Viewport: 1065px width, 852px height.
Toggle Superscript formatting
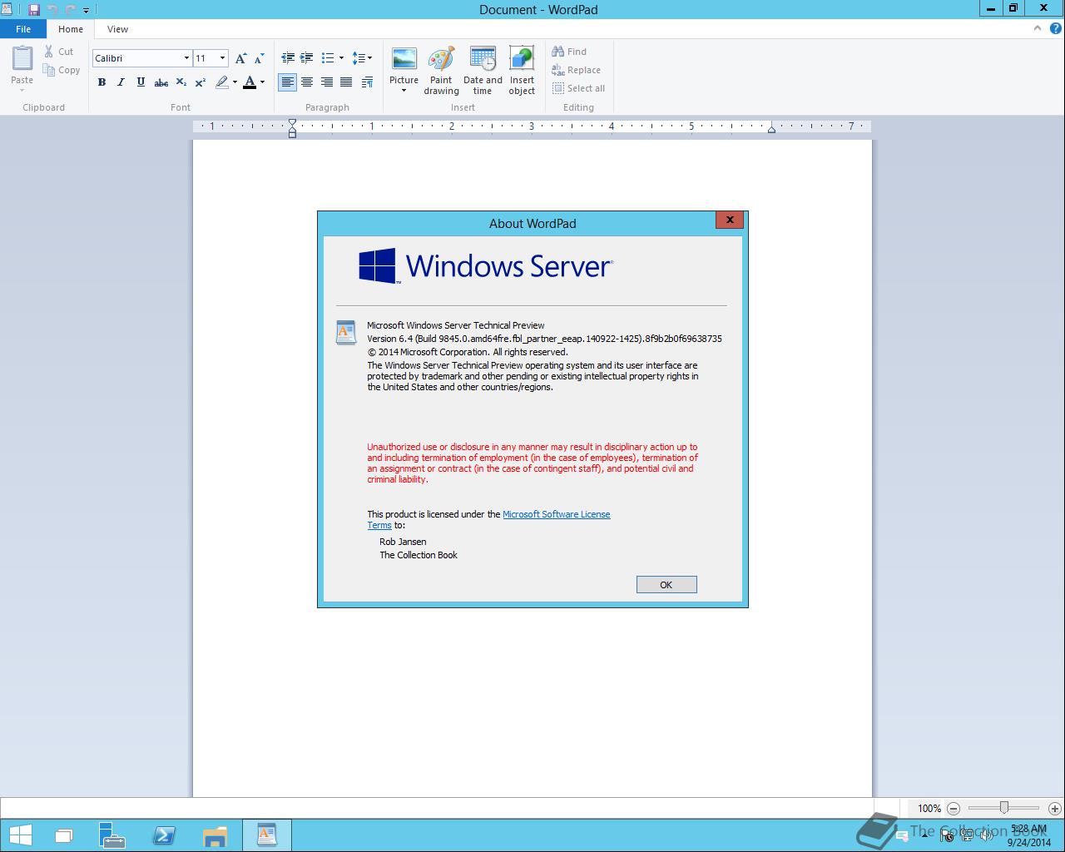(201, 82)
